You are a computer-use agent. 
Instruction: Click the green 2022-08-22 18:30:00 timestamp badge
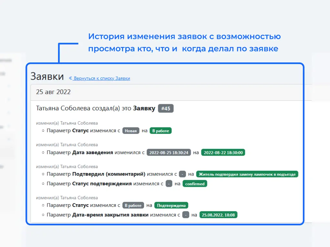[223, 152]
